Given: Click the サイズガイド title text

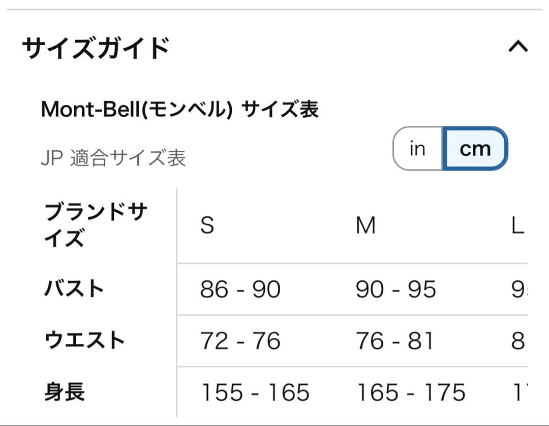Looking at the screenshot, I should tap(95, 47).
